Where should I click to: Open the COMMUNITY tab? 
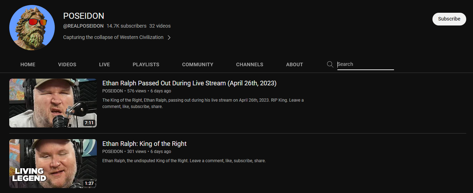coord(198,64)
